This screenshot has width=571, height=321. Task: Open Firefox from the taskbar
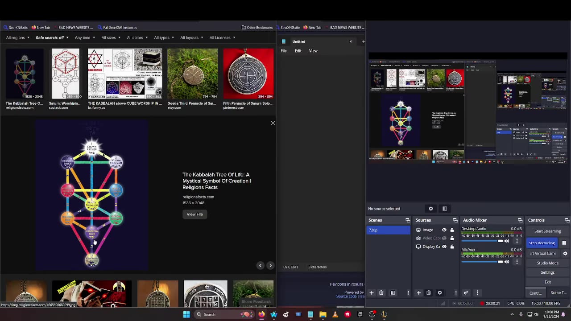point(261,314)
